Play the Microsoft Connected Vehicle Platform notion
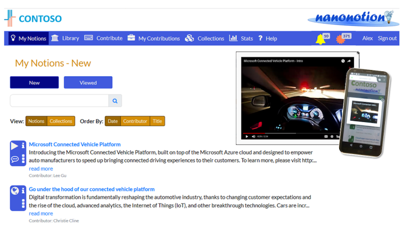Screen dimensions: 408x229 point(15,146)
